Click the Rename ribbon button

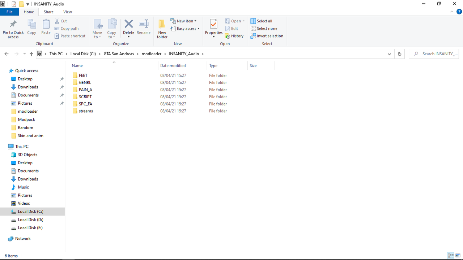pyautogui.click(x=144, y=27)
